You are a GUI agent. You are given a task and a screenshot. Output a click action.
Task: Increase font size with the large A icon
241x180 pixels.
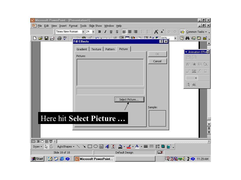point(156,32)
